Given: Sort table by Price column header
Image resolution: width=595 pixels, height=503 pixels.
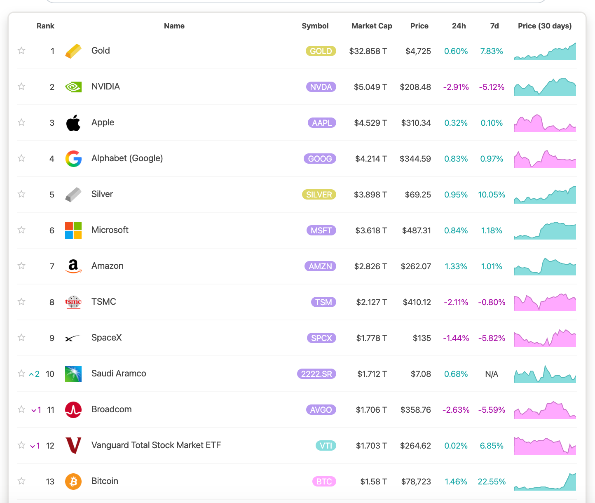Looking at the screenshot, I should 419,26.
